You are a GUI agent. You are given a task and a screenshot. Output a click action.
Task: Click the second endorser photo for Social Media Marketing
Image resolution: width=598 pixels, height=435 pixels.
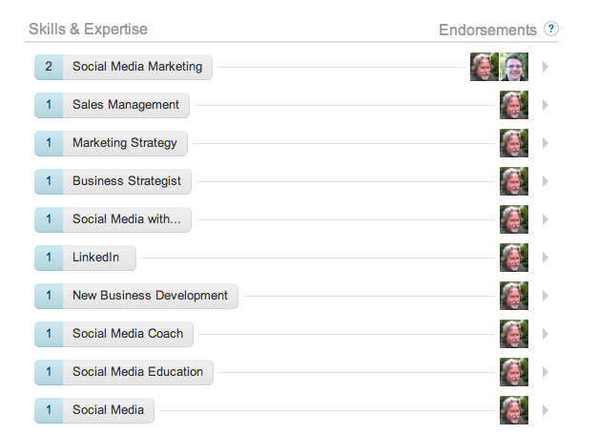[x=514, y=67]
